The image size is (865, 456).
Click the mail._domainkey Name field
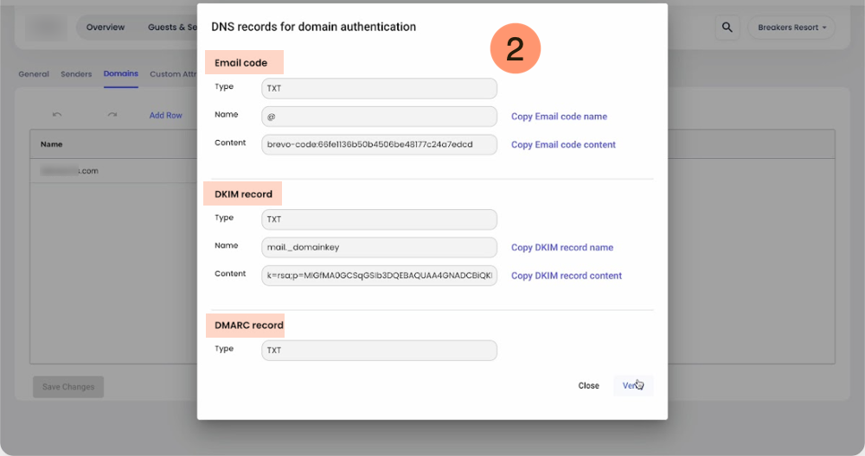coord(379,248)
